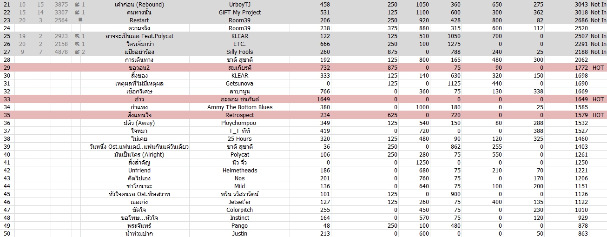Select row number 29 header
607x237 pixels.
[x=7, y=67]
